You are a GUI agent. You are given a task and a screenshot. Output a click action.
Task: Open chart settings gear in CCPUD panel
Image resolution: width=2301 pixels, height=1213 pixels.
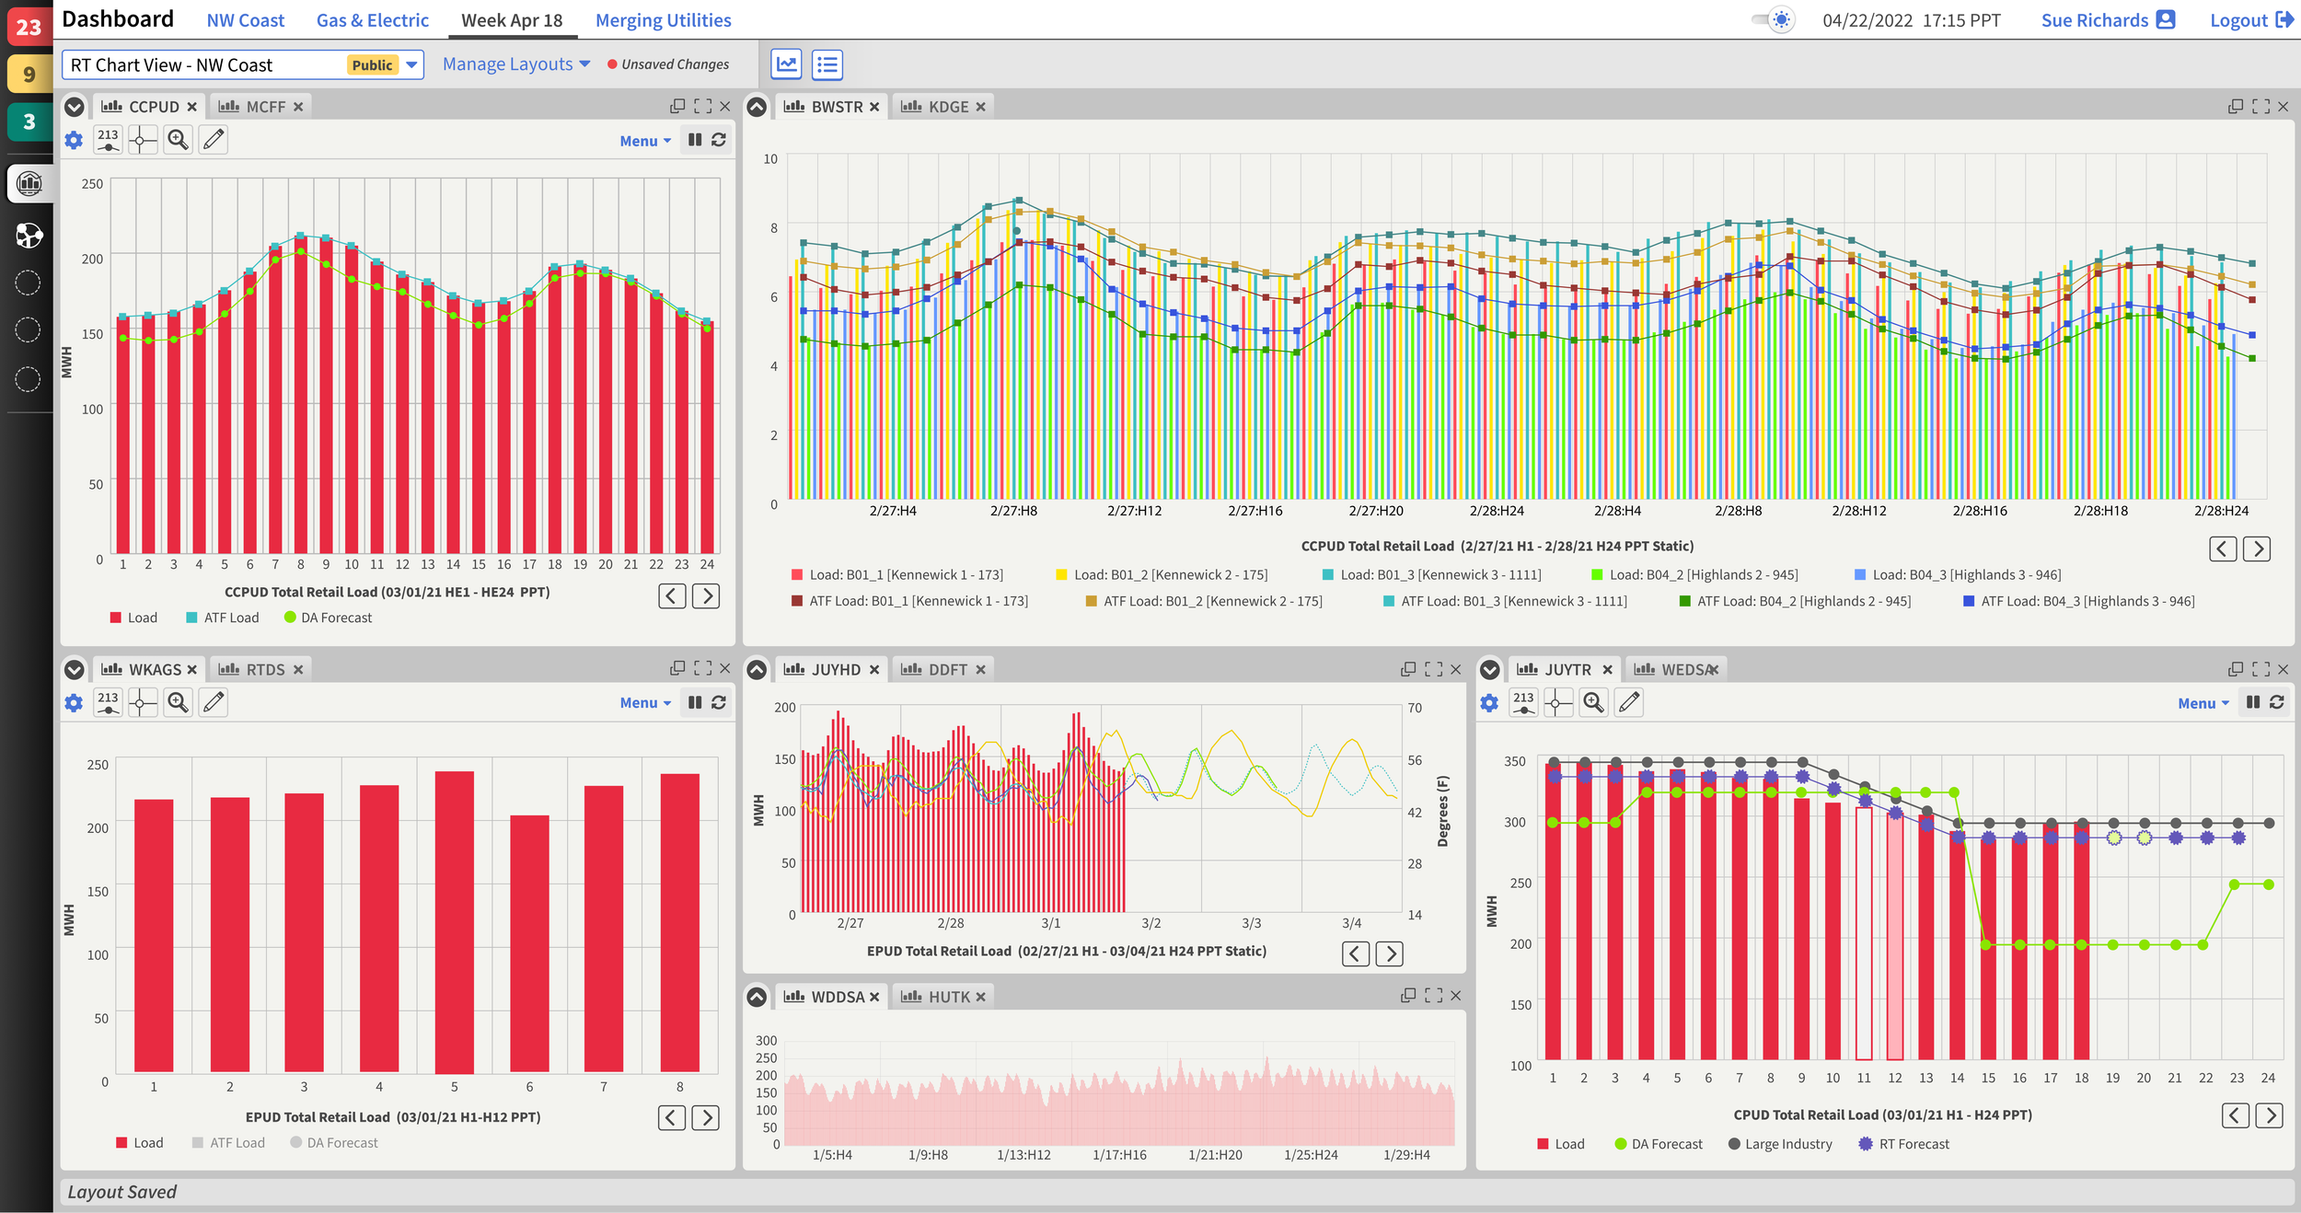pos(74,140)
